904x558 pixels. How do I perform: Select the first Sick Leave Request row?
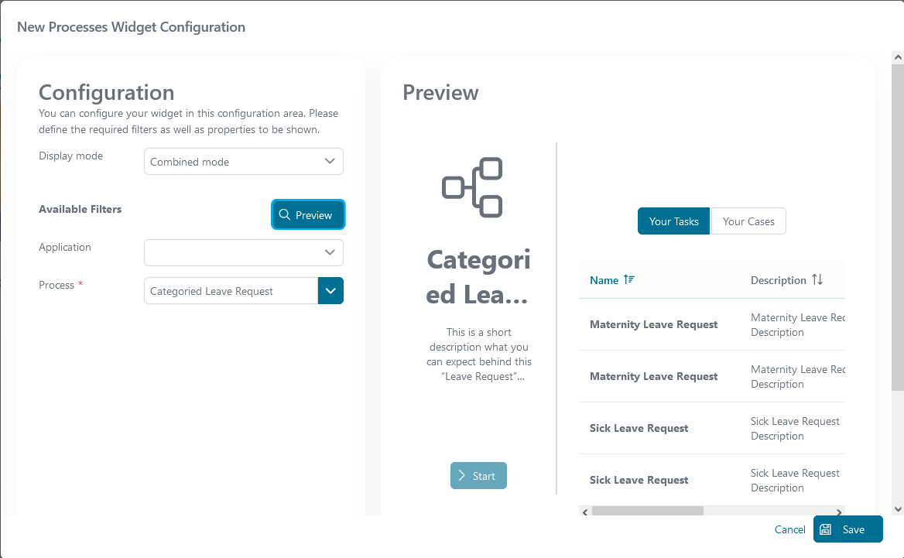point(712,428)
